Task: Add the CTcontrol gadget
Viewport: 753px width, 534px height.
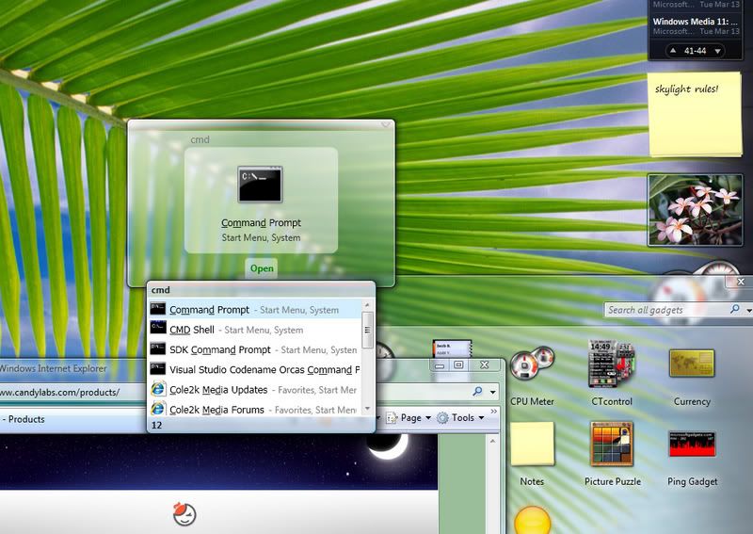Action: click(612, 374)
